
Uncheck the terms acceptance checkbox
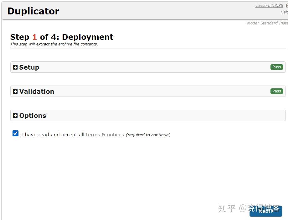15,134
